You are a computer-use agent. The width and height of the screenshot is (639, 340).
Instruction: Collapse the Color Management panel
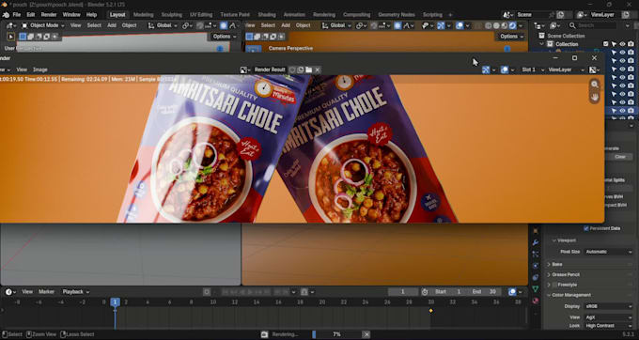pos(571,295)
